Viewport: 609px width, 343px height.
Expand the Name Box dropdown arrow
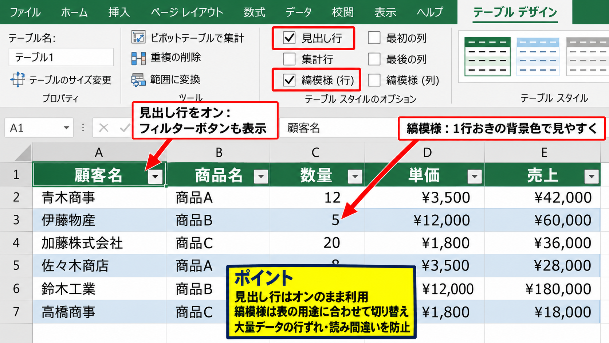pos(66,128)
